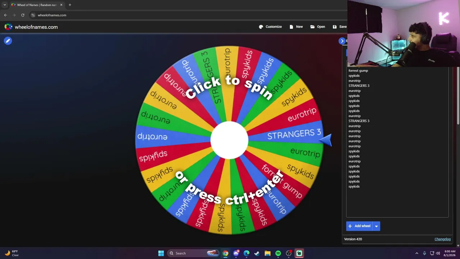Spin the wheel by clicking its white center
The height and width of the screenshot is (259, 460).
point(229,140)
